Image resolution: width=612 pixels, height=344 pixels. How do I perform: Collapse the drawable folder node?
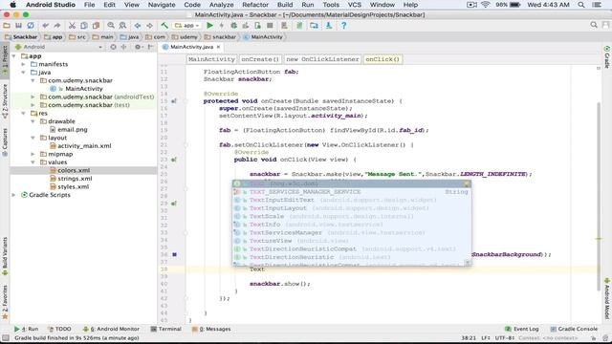33,121
